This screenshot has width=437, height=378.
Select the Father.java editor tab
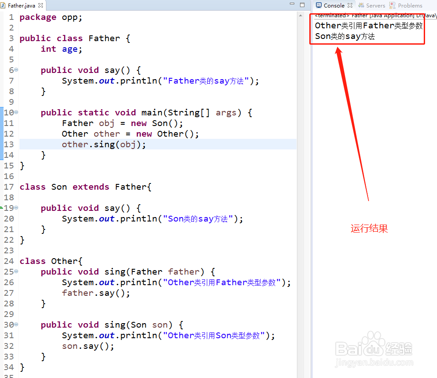(x=22, y=5)
